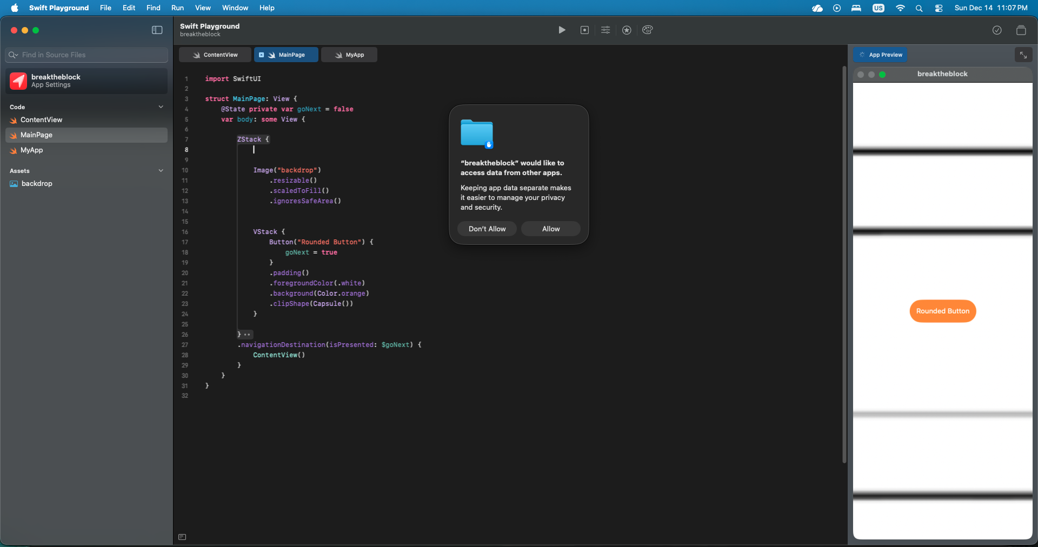Click the orange Rounded Button in preview

(942, 311)
